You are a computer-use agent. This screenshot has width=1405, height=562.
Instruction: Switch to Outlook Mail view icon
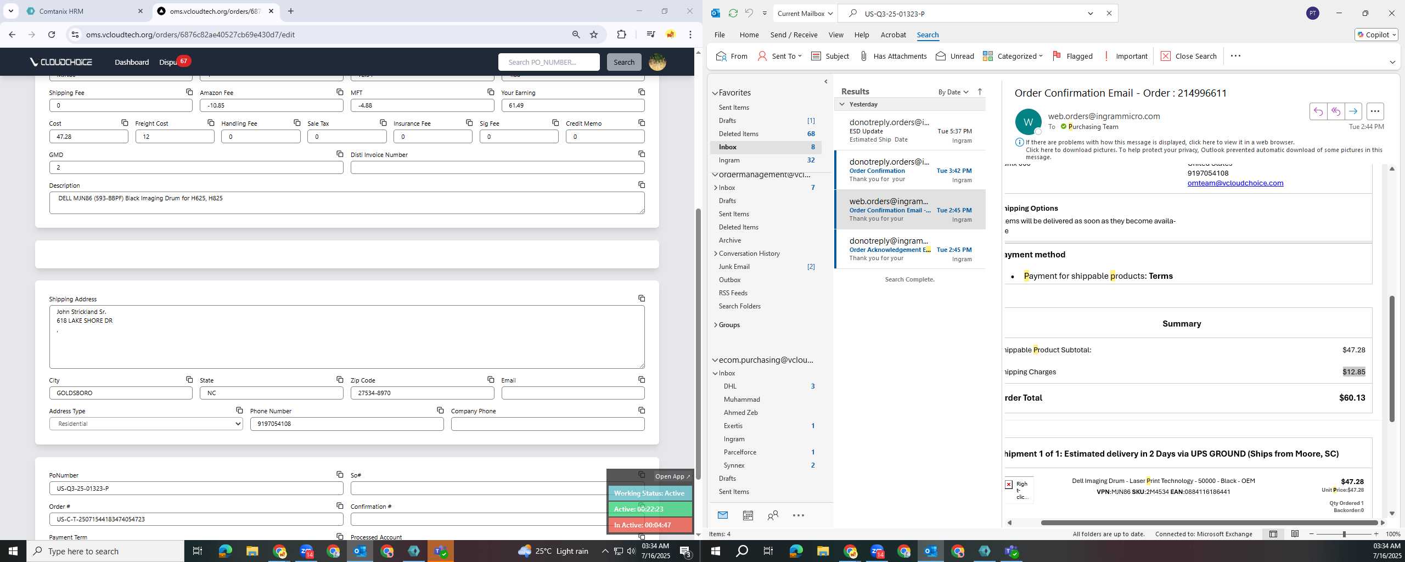click(723, 515)
